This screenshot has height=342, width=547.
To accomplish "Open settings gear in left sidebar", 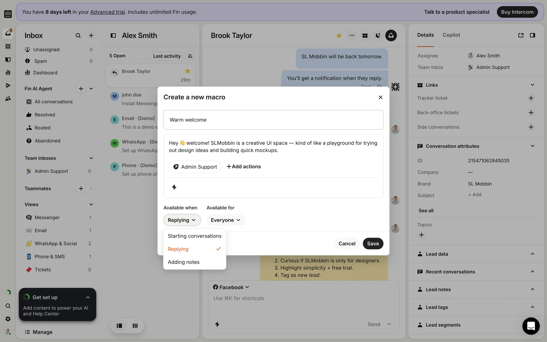I will point(8,319).
